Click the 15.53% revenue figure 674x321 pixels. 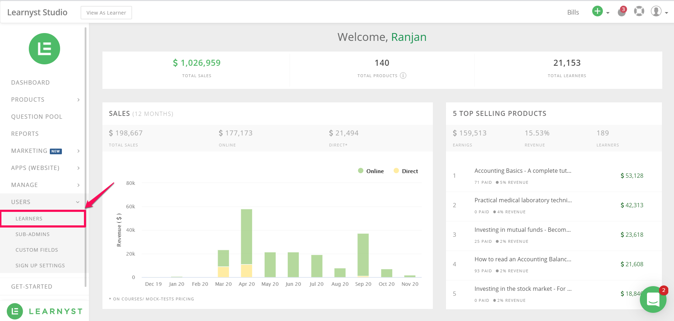[x=537, y=133]
